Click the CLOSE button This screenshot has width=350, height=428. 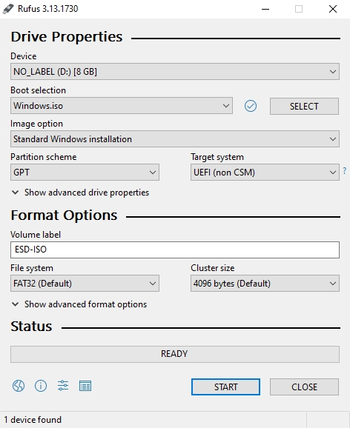point(304,387)
